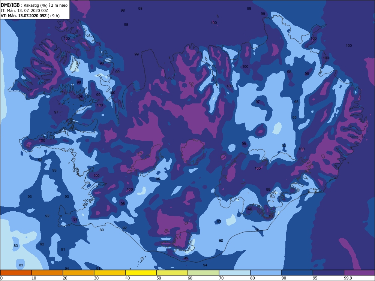
Task: Pick the amber 20–30 legend color block
Action: (x=78, y=273)
